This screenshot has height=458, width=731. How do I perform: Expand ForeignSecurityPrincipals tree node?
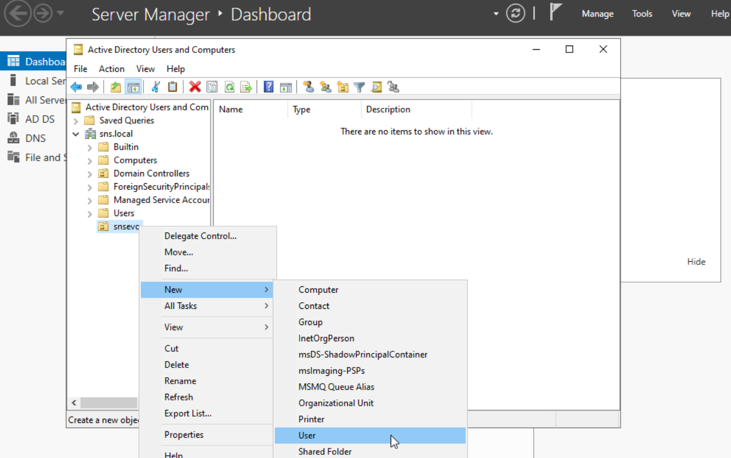point(90,187)
